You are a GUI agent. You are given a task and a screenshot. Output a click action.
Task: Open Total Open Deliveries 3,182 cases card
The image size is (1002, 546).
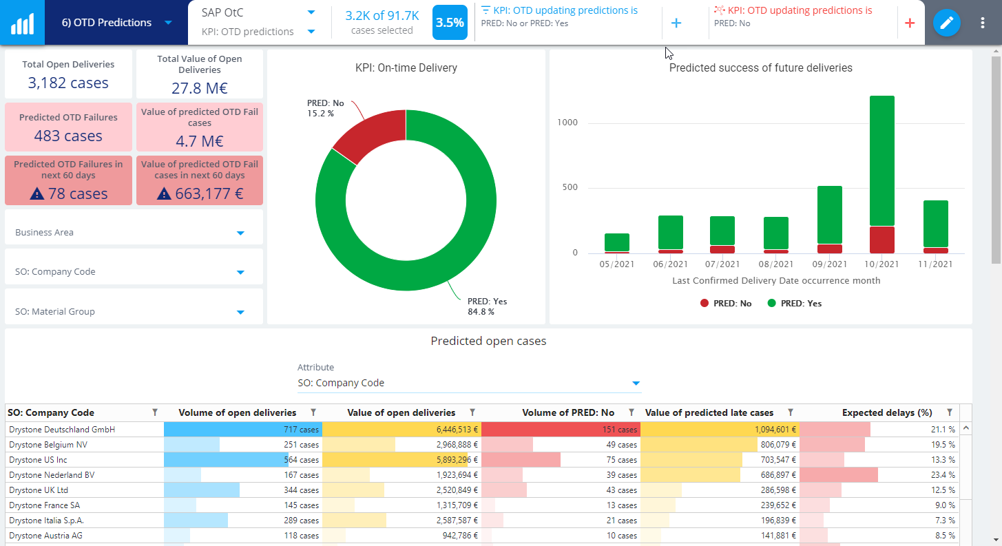click(x=68, y=74)
